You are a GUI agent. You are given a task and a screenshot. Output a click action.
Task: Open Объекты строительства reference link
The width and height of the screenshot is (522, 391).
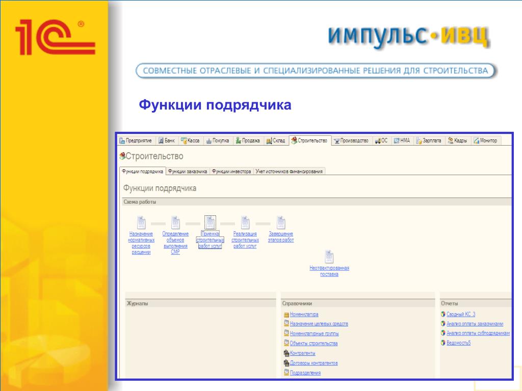pyautogui.click(x=314, y=344)
